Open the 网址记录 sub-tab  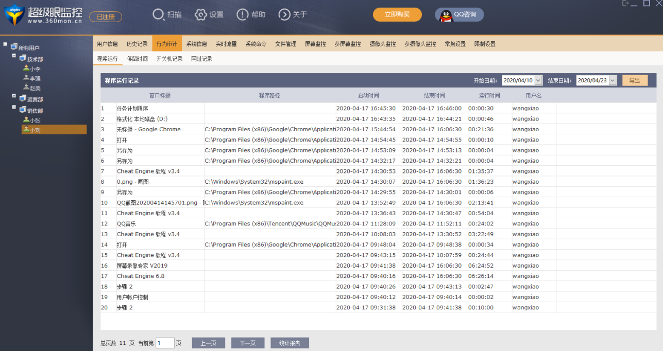click(x=201, y=59)
